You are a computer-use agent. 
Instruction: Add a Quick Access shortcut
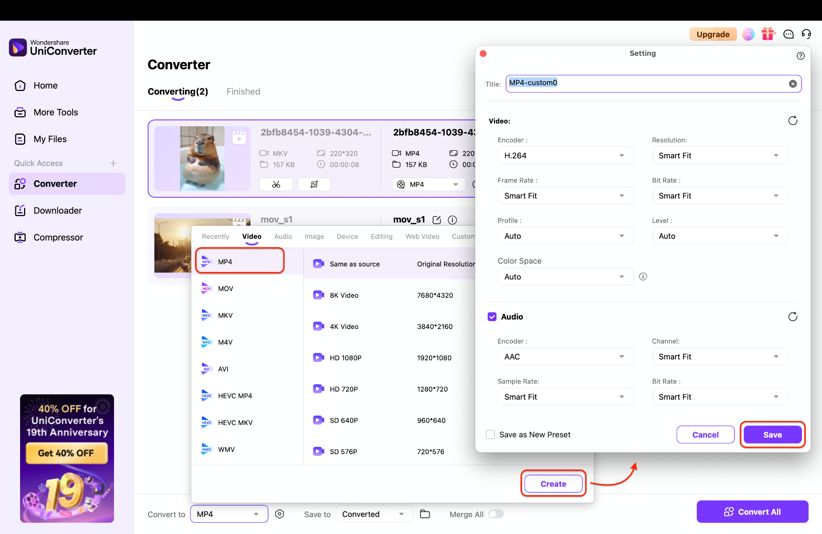pos(113,163)
